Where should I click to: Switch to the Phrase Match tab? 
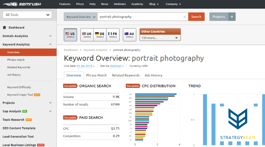click(97, 75)
